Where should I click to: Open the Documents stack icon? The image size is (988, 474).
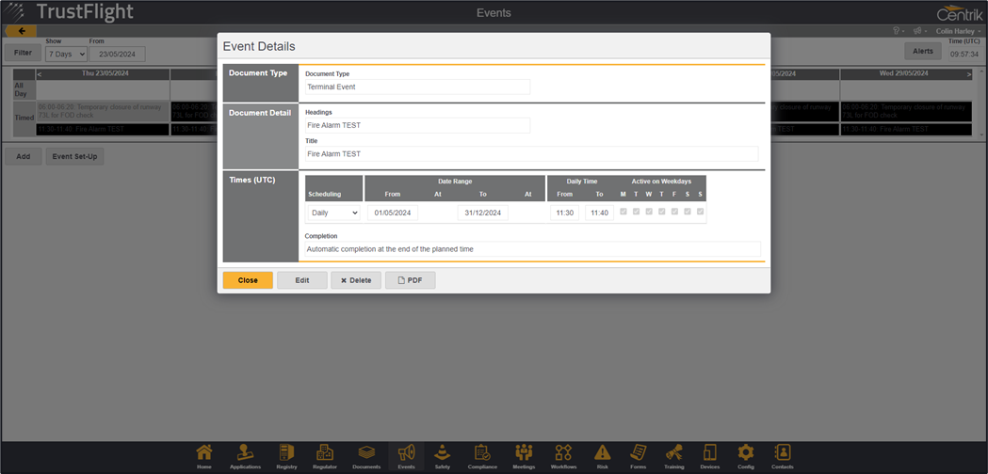coord(366,455)
